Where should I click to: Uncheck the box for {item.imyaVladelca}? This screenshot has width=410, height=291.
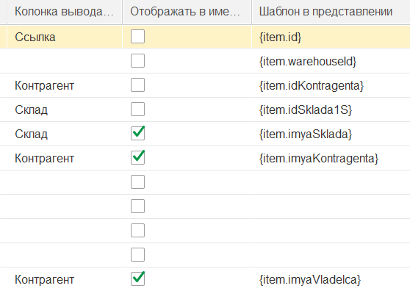click(138, 279)
